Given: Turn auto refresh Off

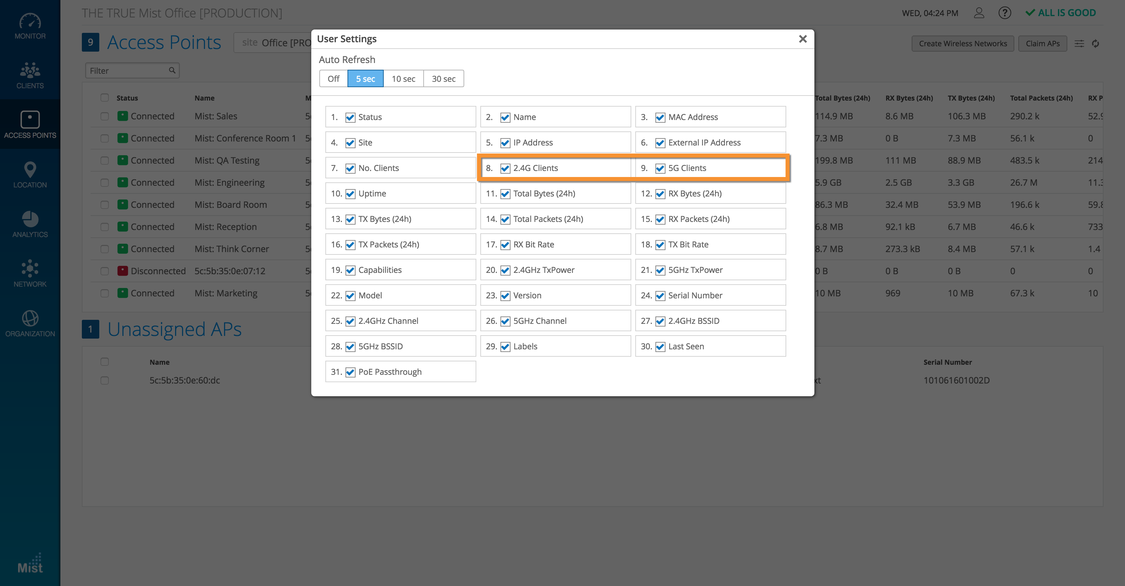Looking at the screenshot, I should point(333,79).
